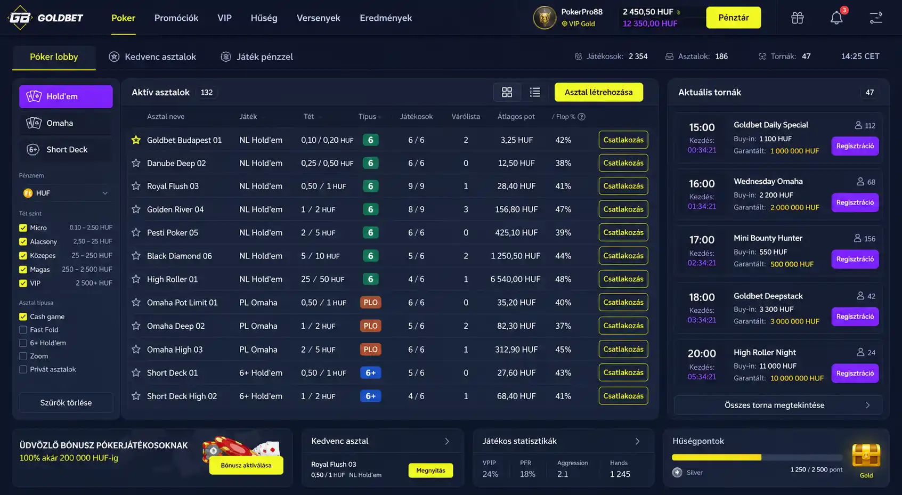Uncheck the Micro stake level checkbox
This screenshot has height=495, width=902.
[23, 228]
